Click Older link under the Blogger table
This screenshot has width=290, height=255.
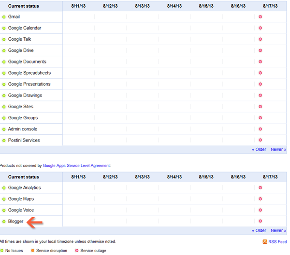click(x=259, y=231)
